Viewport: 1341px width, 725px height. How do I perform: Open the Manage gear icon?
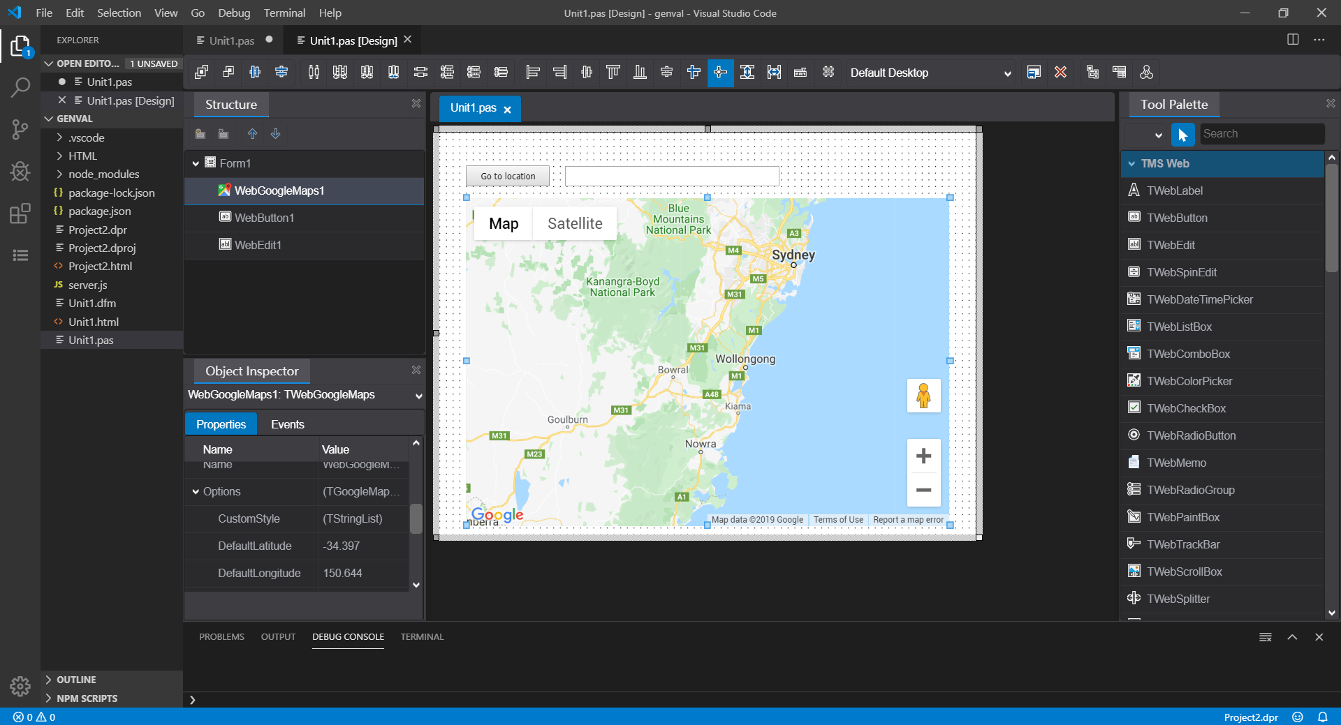pyautogui.click(x=20, y=686)
